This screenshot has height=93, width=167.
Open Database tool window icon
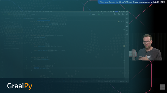pos(127,26)
